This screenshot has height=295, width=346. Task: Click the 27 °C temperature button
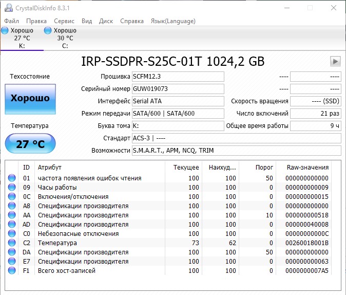(30, 144)
